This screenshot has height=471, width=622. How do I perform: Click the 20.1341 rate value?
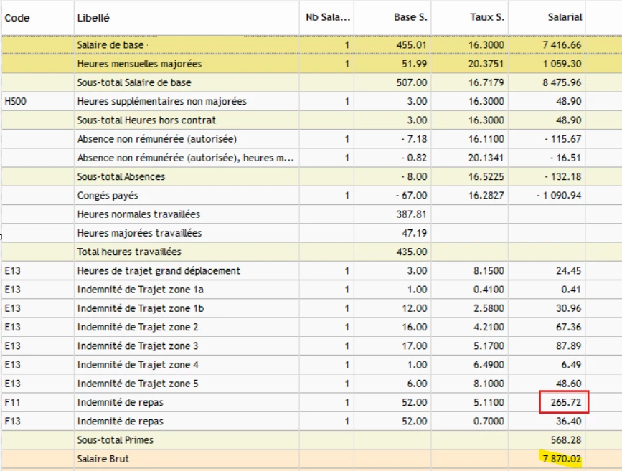[486, 158]
